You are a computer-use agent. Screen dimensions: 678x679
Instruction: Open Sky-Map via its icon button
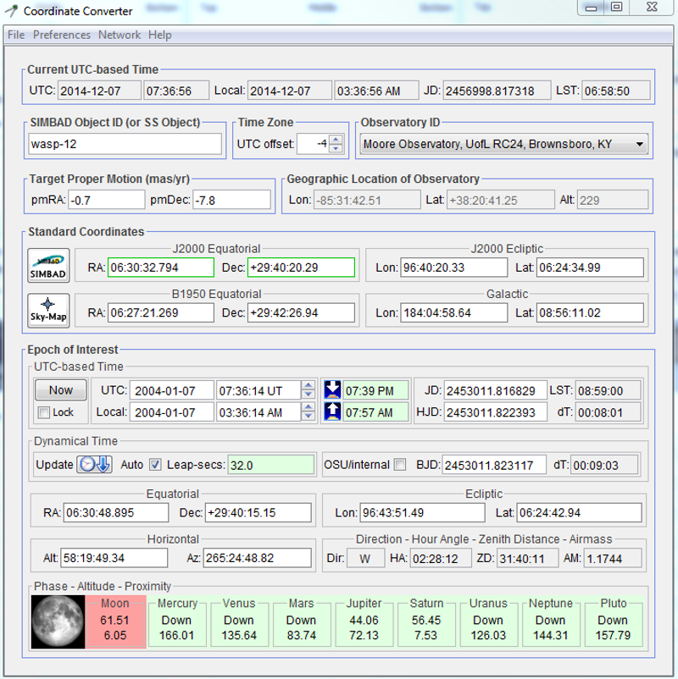pyautogui.click(x=48, y=310)
